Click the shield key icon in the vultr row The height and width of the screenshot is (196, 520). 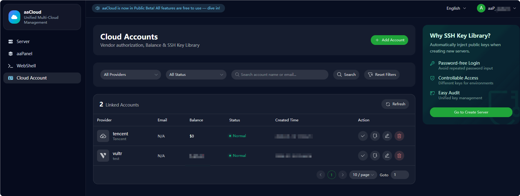tap(375, 156)
